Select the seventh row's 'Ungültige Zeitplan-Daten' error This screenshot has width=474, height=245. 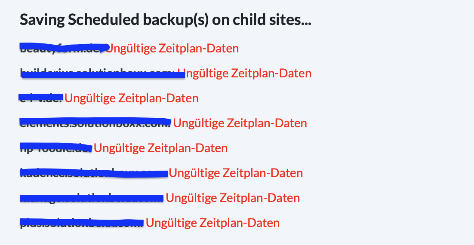[x=233, y=198]
